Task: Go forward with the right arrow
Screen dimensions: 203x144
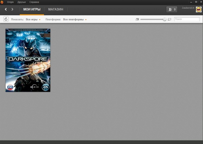Action: (x=12, y=9)
